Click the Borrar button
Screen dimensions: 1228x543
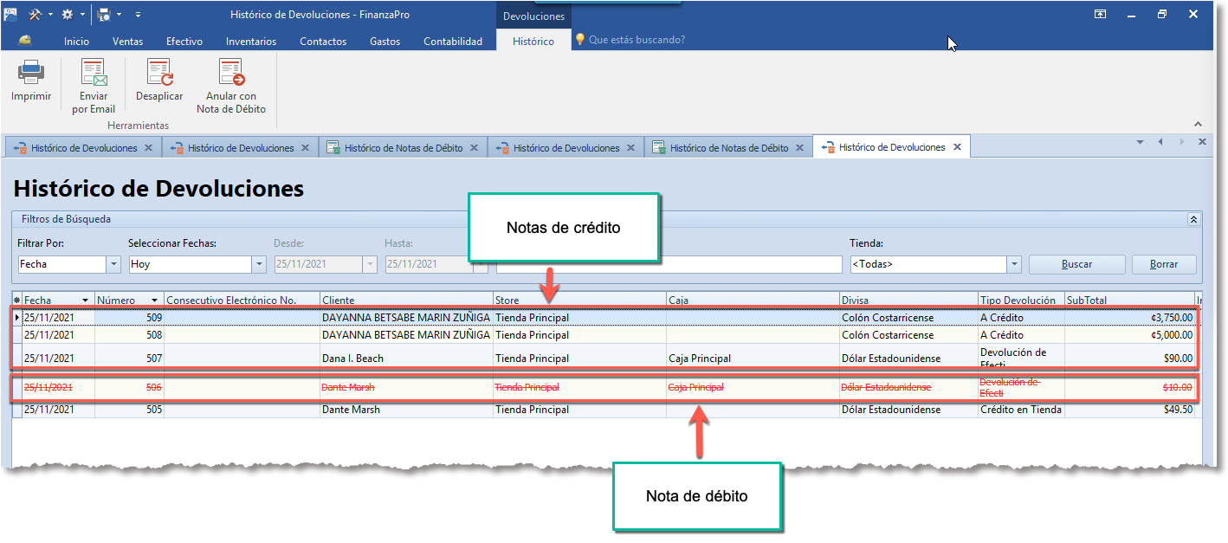coord(1164,264)
